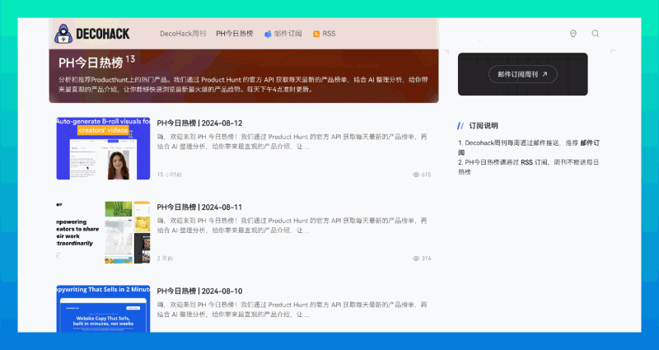Click the 订阅说明 sidebar heading

click(x=484, y=126)
